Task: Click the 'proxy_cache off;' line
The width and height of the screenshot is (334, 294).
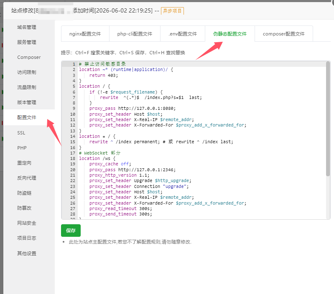Action: (110, 164)
